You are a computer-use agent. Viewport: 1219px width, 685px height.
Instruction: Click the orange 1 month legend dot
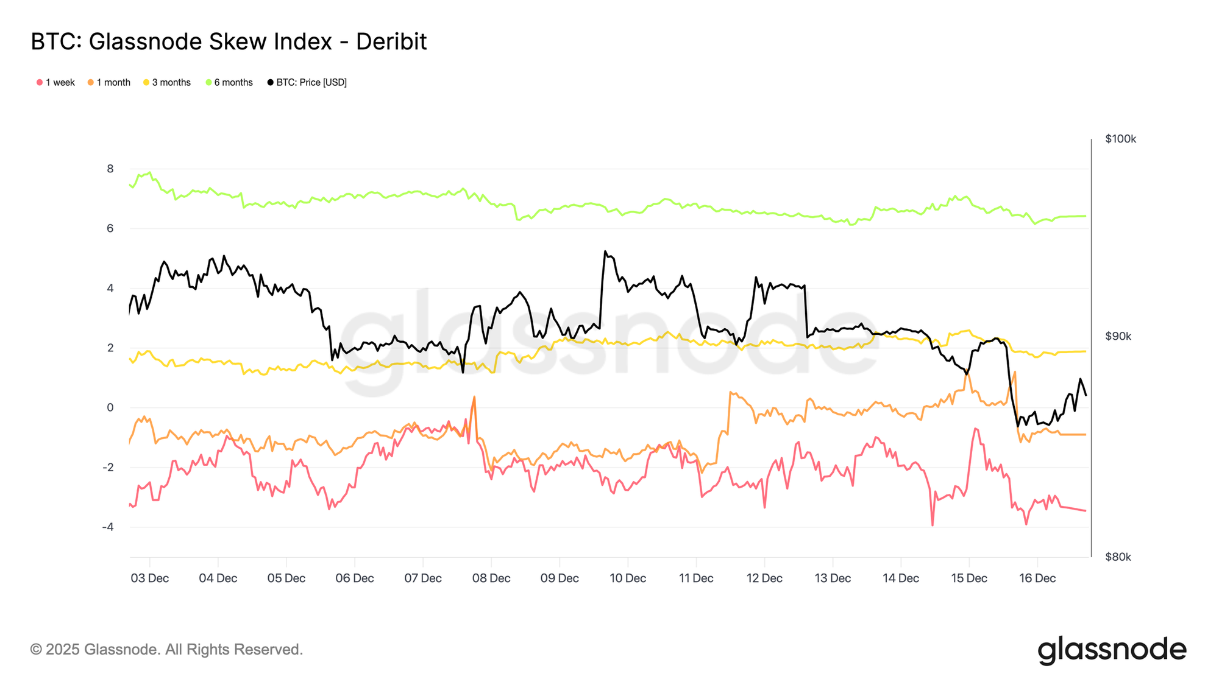91,83
